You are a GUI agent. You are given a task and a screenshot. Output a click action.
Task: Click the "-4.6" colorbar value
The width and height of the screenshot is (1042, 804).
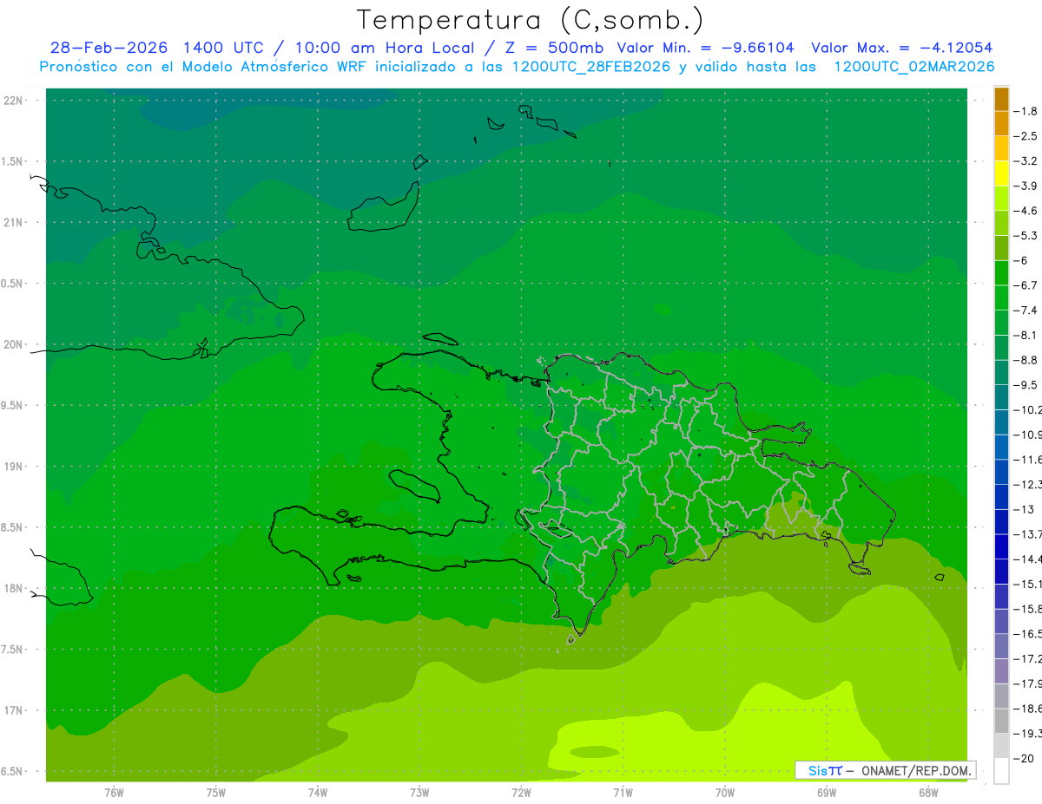pyautogui.click(x=1026, y=211)
